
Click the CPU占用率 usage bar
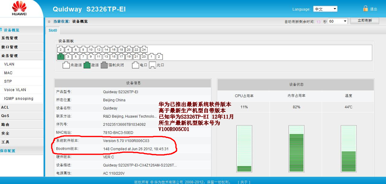tap(244, 149)
